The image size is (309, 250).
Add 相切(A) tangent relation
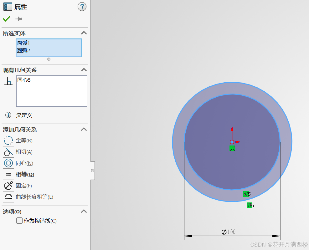(8, 152)
